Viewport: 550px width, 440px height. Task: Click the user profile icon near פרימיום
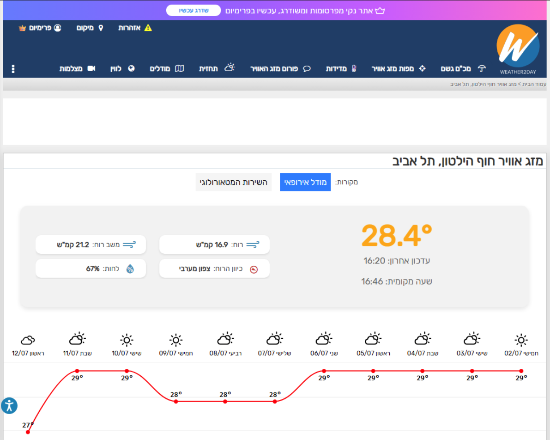click(58, 28)
